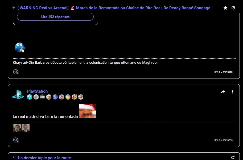Favorite the Real vs Arsenal topic with the star
Image resolution: width=243 pixels, height=160 pixels.
(225, 8)
